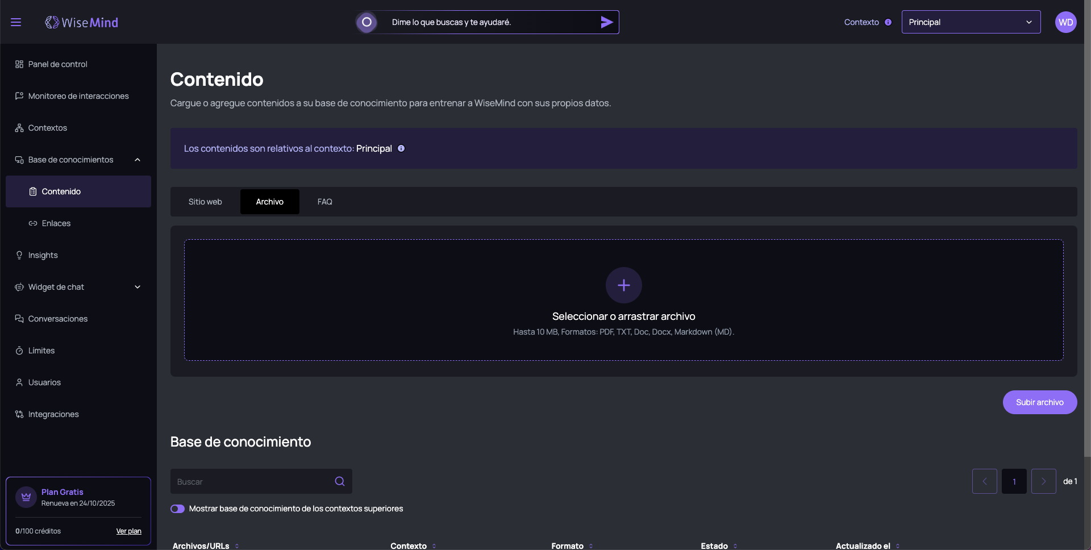The image size is (1091, 550).
Task: Sort by Archivos/URLs column
Action: click(x=237, y=546)
